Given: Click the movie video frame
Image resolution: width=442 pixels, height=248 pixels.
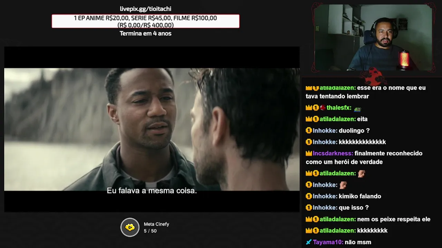Looking at the screenshot, I should (x=152, y=129).
